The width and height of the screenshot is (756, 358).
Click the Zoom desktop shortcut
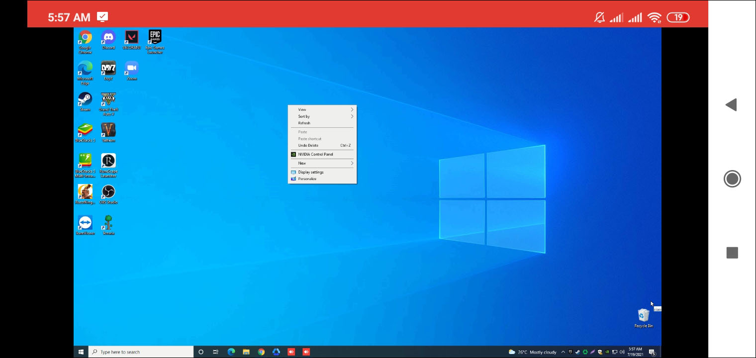click(x=131, y=69)
